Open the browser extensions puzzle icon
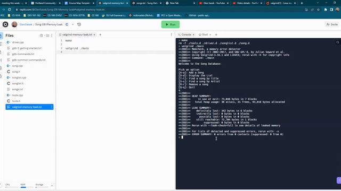 [x=326, y=10]
